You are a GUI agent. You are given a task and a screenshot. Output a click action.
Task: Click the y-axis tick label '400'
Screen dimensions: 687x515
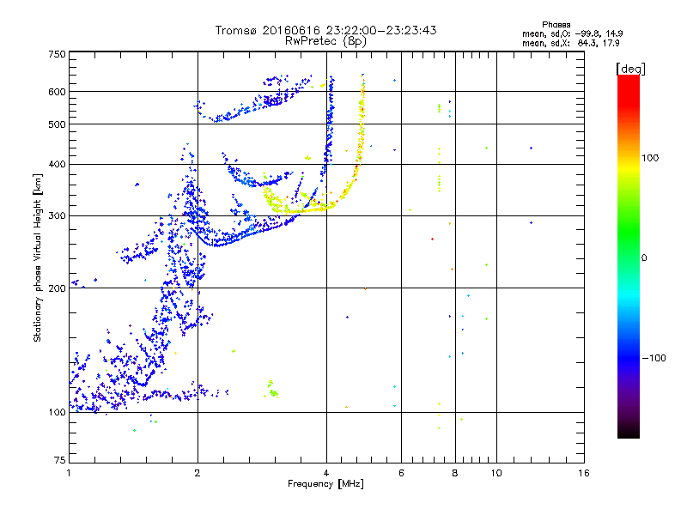57,165
